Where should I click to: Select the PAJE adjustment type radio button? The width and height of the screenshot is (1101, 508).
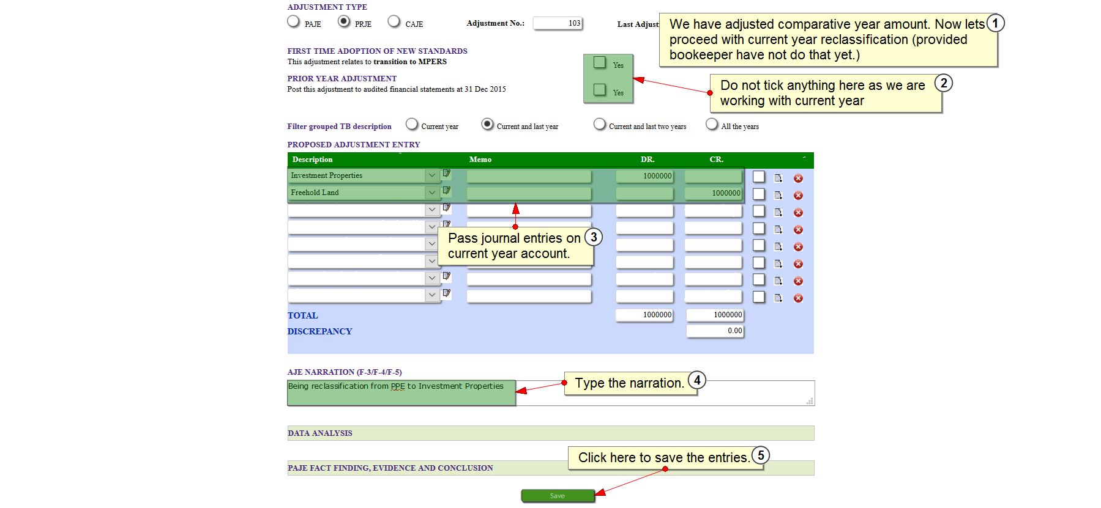tap(294, 22)
